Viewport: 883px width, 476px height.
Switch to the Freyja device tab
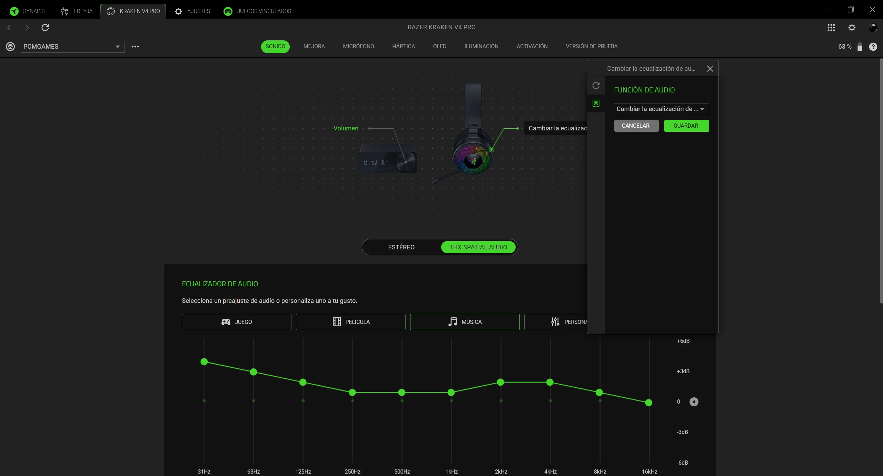tap(77, 11)
